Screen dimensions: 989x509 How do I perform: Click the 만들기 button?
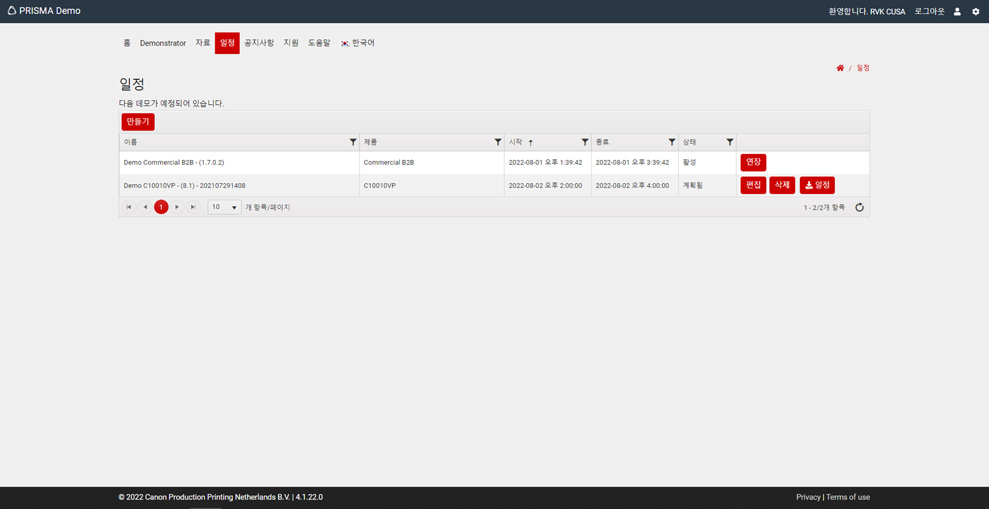click(138, 122)
